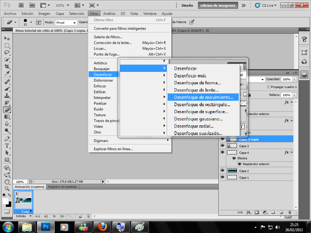Open the Imagen menu
Image resolution: width=311 pixels, height=233 pixels.
coord(44,13)
